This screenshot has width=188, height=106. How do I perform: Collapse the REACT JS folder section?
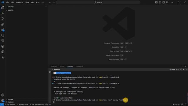pyautogui.click(x=27, y=10)
